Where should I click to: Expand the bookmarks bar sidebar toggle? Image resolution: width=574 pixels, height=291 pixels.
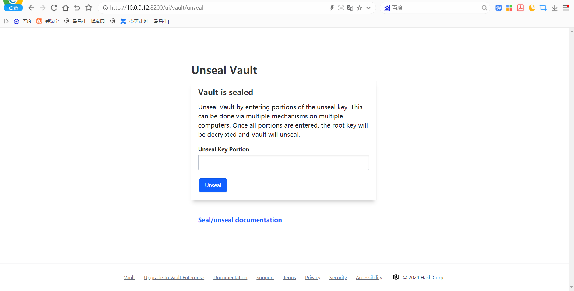click(x=6, y=21)
